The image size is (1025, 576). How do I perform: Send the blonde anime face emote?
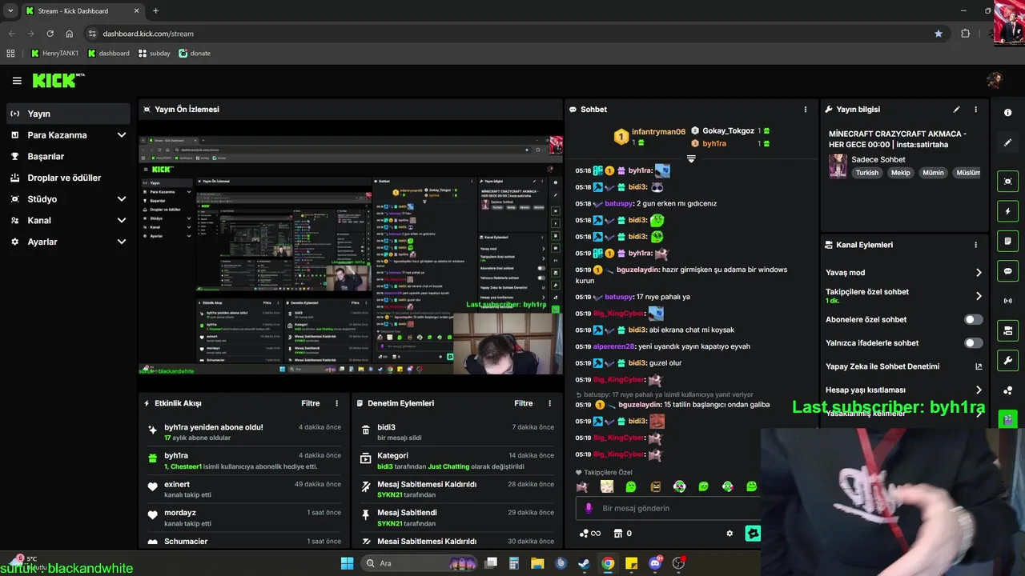pyautogui.click(x=607, y=486)
